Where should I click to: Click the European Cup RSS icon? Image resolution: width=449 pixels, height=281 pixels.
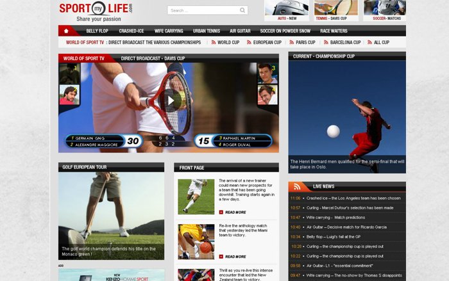coord(249,43)
